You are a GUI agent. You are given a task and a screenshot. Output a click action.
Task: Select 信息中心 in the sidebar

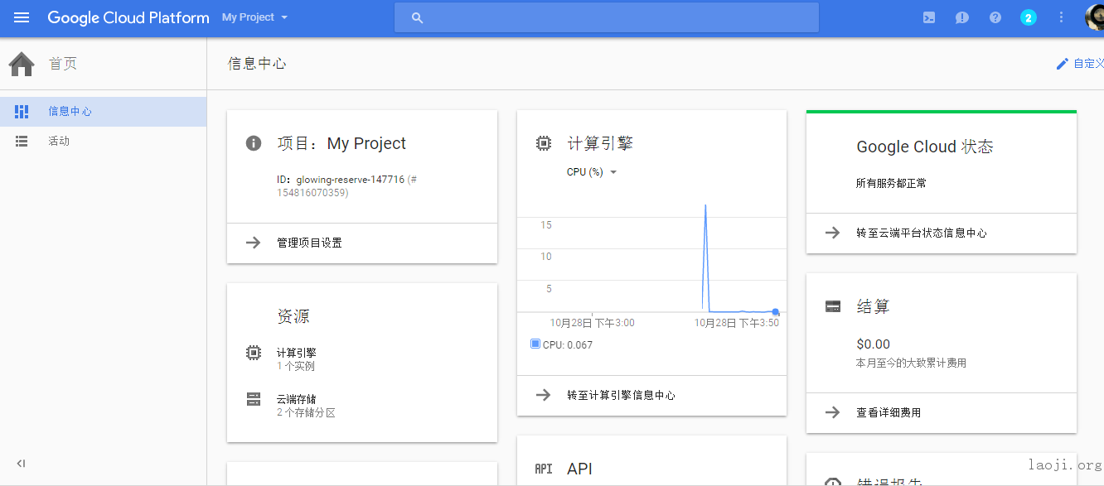click(103, 112)
